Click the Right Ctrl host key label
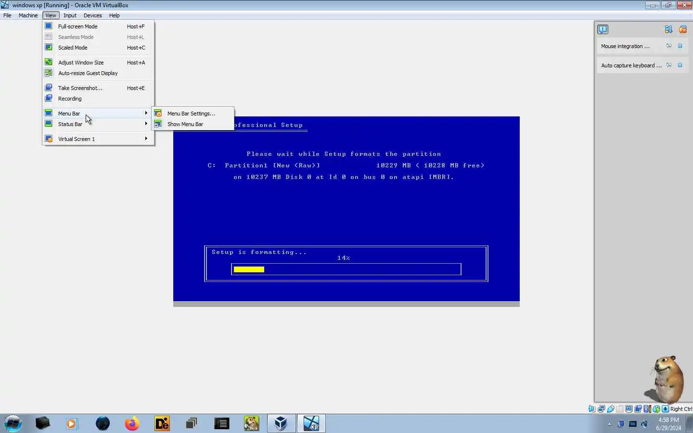 (x=681, y=409)
